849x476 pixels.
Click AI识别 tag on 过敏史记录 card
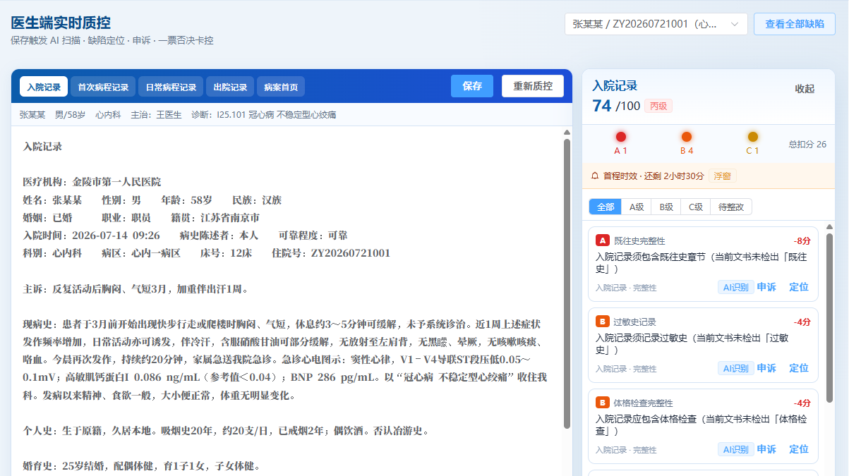click(x=736, y=368)
